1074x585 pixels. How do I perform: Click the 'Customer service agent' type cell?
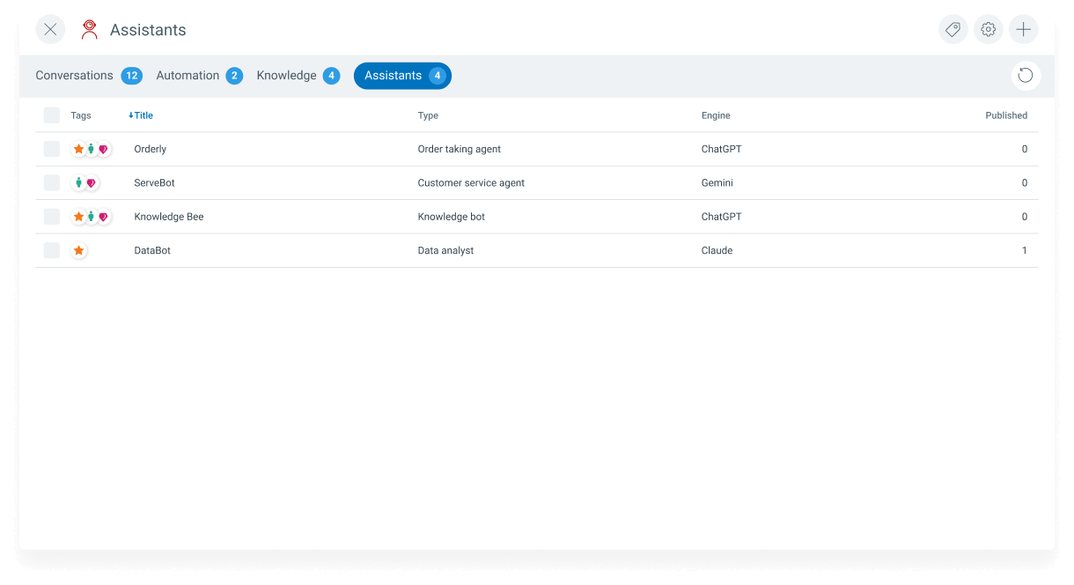point(471,183)
